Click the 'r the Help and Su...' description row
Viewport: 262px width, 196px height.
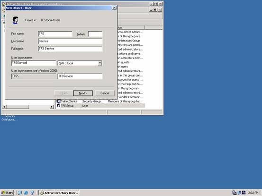[130, 84]
